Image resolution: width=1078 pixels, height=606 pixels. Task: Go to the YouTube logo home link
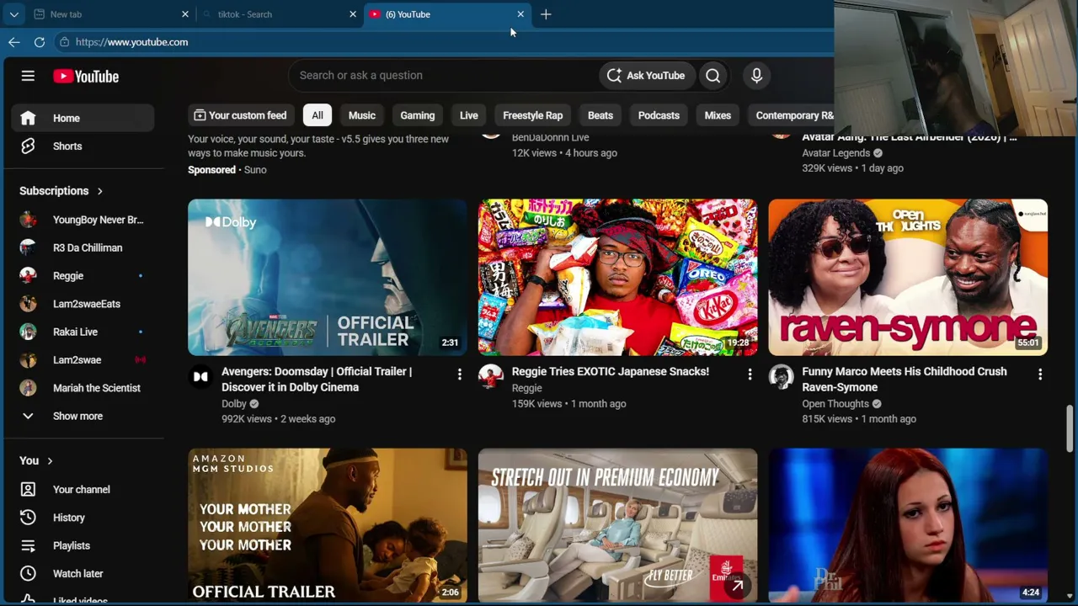pos(86,76)
